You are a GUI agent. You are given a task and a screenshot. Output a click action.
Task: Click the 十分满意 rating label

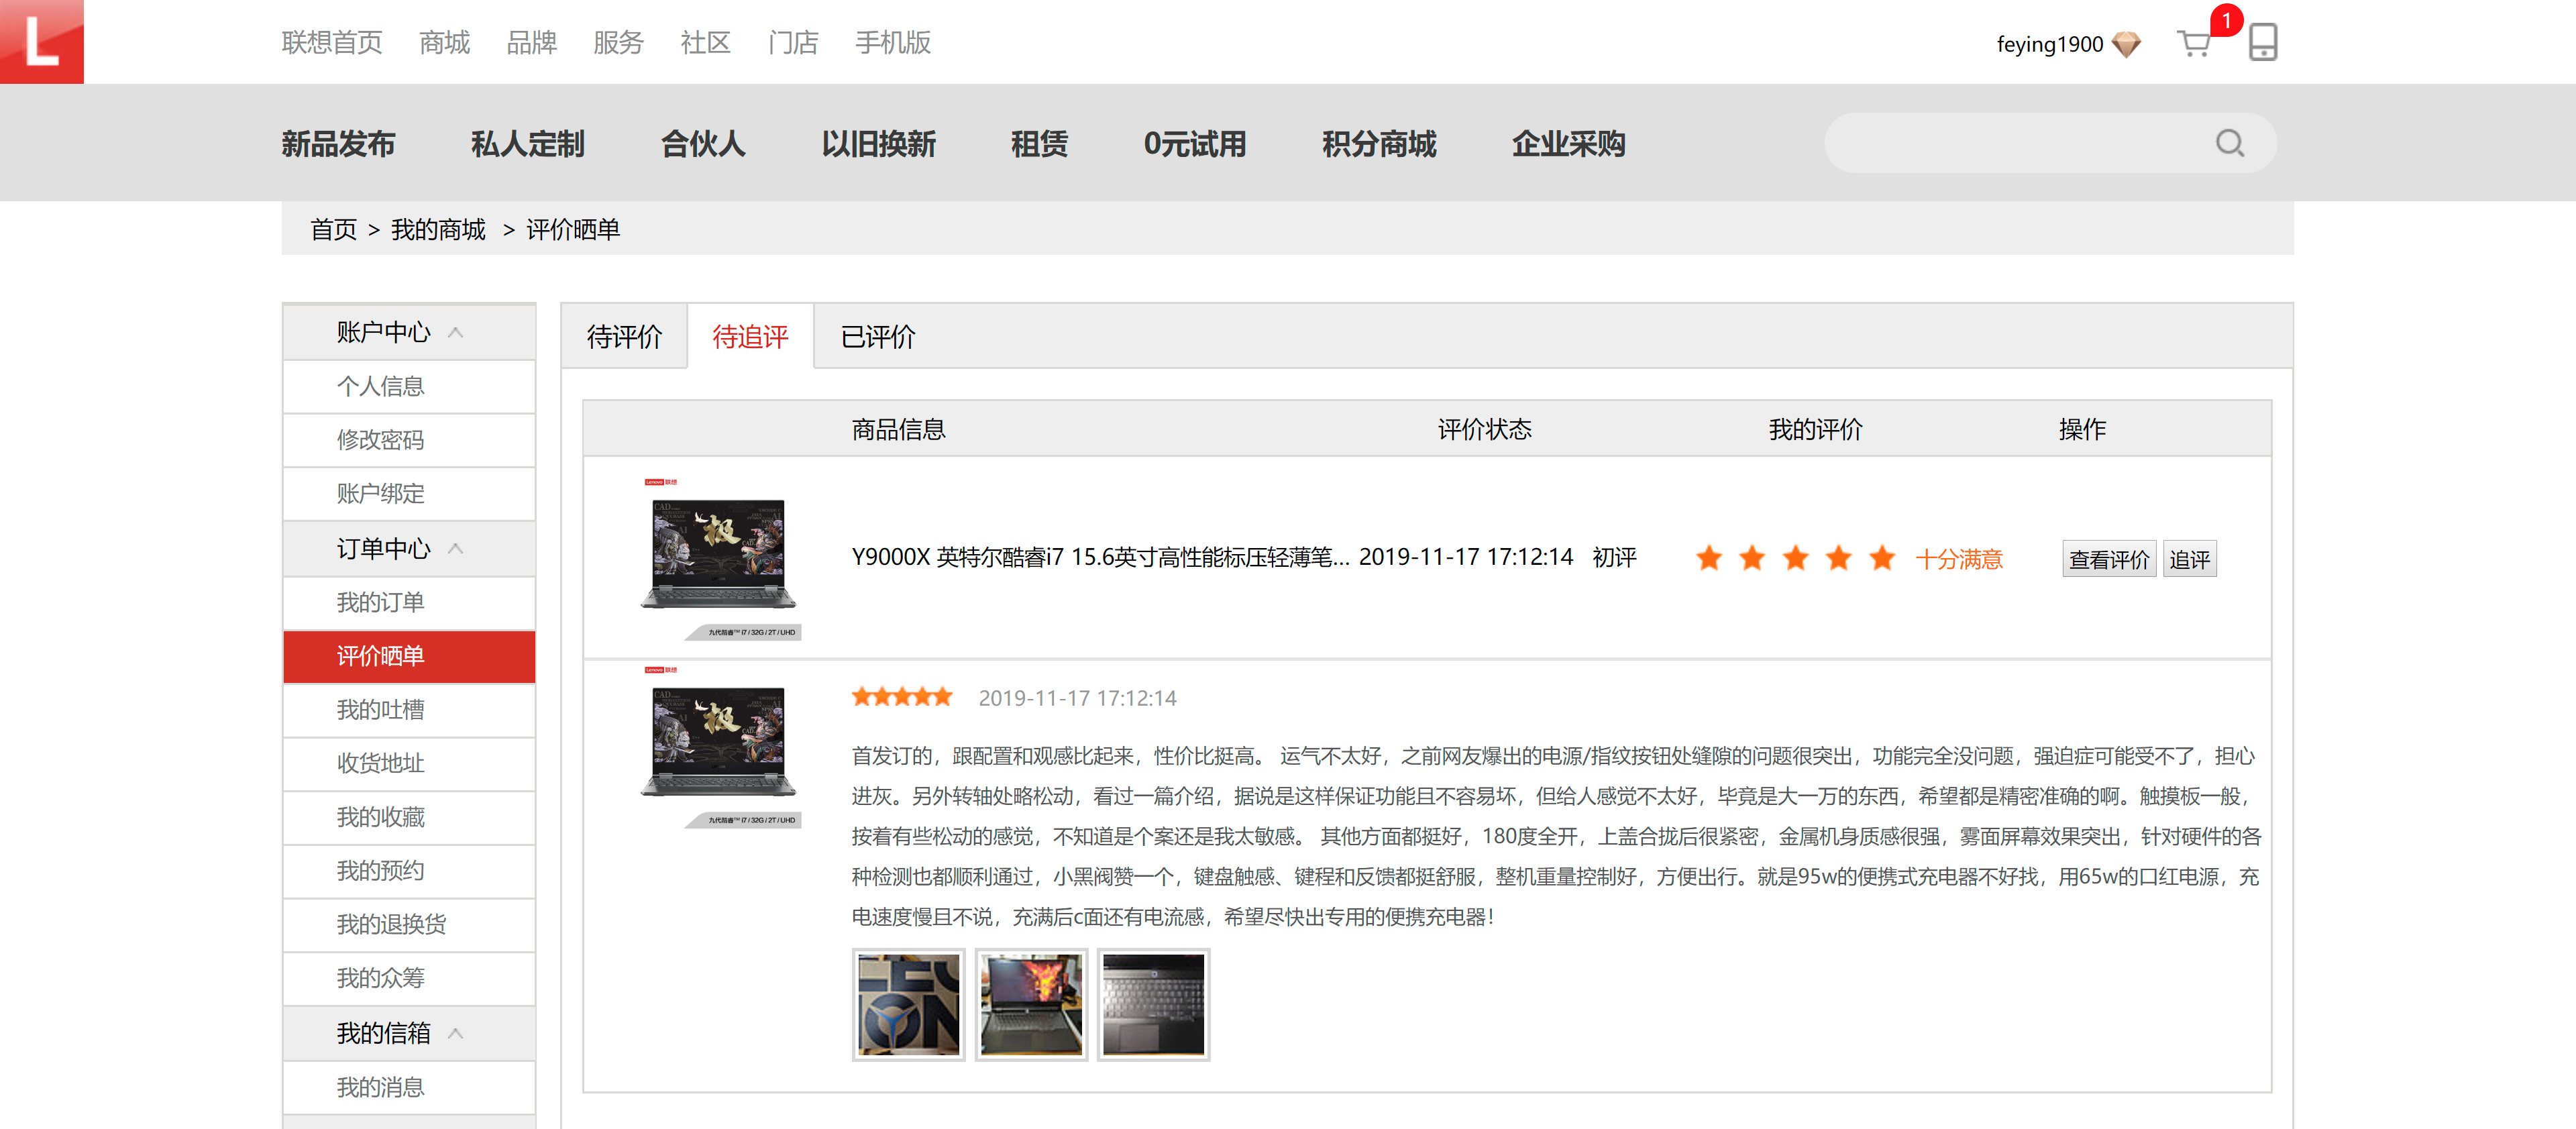(1958, 559)
